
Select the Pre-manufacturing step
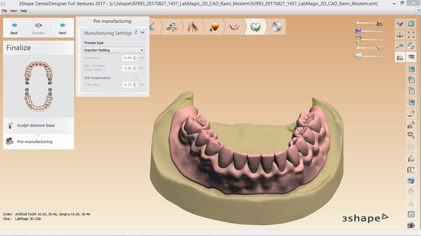pyautogui.click(x=38, y=142)
